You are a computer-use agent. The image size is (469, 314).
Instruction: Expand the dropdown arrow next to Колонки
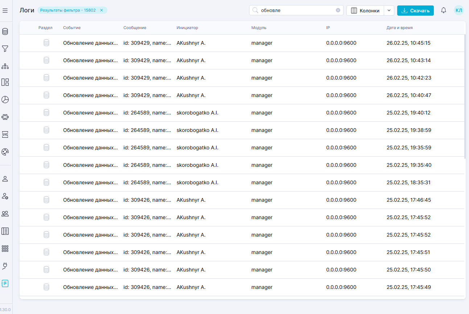click(389, 11)
